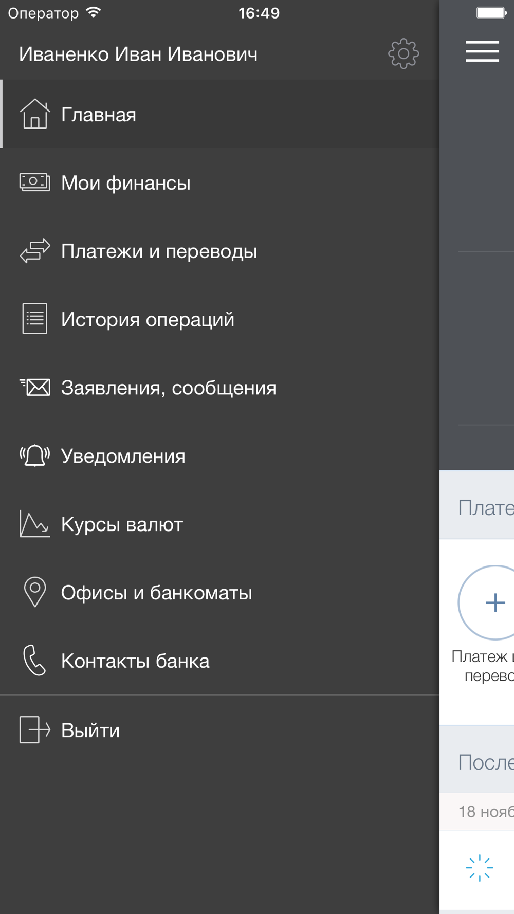Open История операций from menu

tap(148, 320)
